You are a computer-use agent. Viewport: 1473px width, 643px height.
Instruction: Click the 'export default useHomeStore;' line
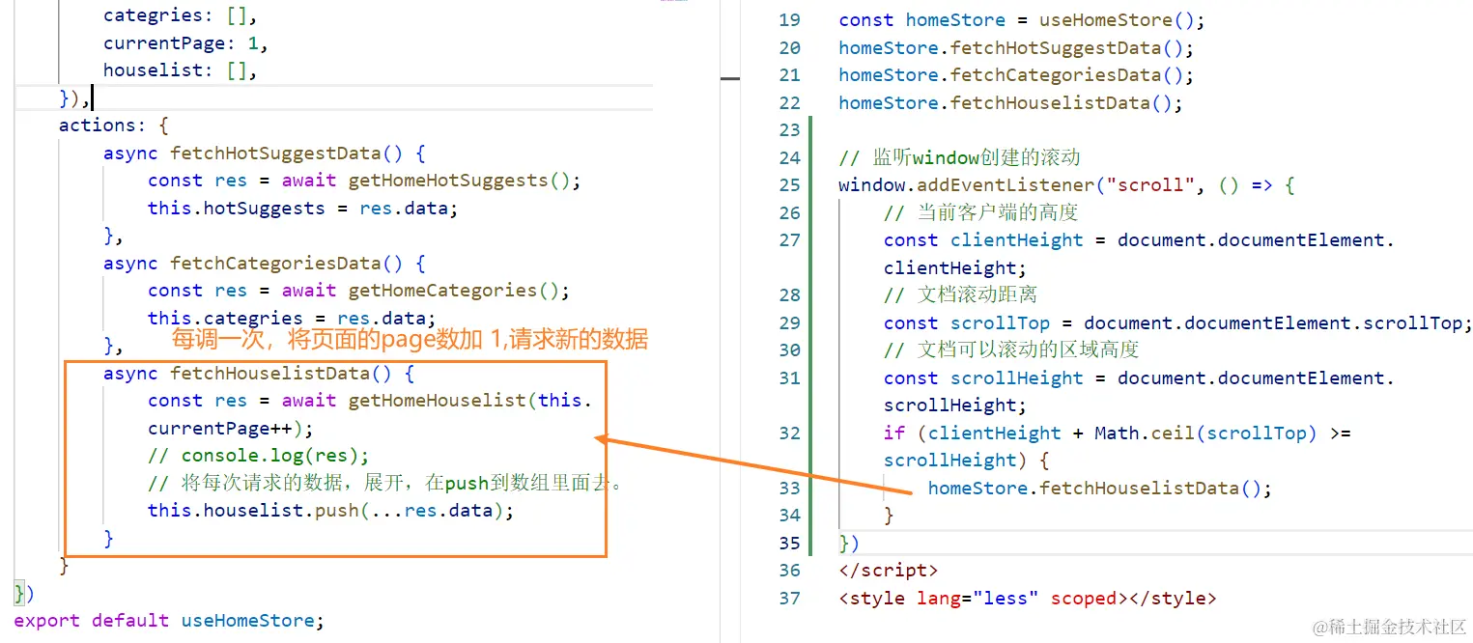[169, 620]
